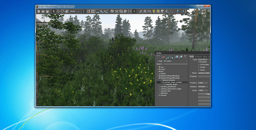Collapse the NodesContainer node
This screenshot has width=256, height=130.
[x=160, y=80]
